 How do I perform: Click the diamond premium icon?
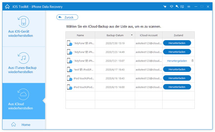171,6
